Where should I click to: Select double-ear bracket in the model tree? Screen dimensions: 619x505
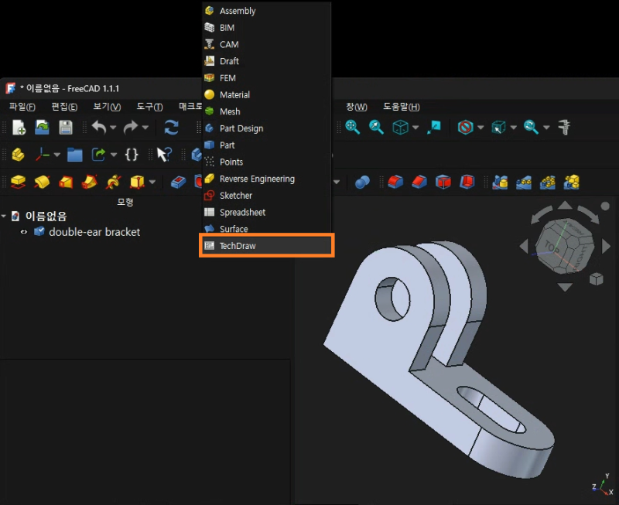coord(94,232)
